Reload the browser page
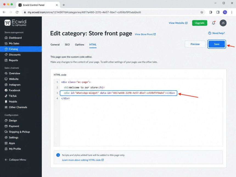The image size is (236, 177). coord(17,12)
